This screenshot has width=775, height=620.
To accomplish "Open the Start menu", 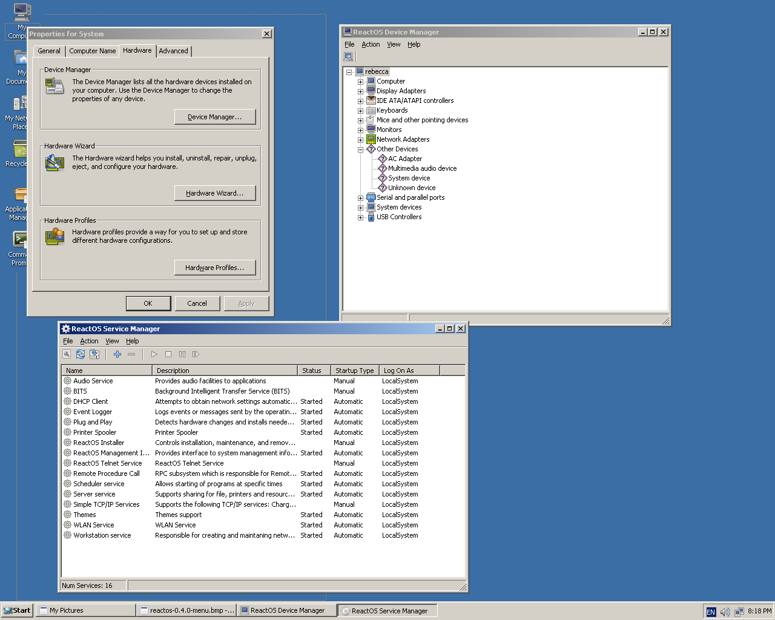I will click(17, 610).
